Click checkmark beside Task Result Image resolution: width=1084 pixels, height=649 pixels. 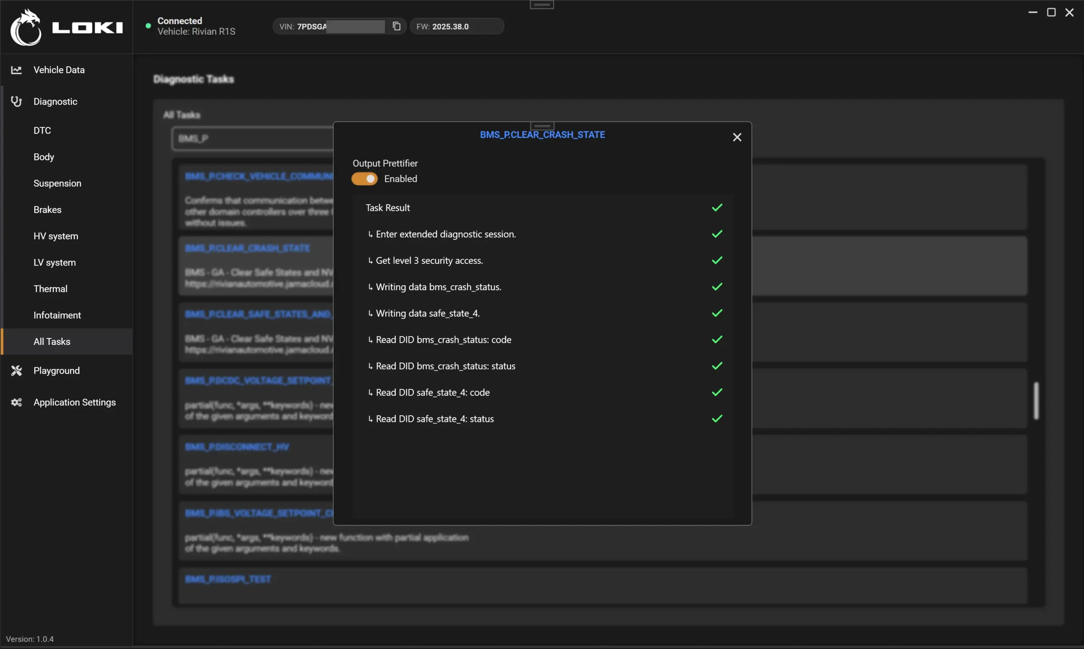coord(717,208)
